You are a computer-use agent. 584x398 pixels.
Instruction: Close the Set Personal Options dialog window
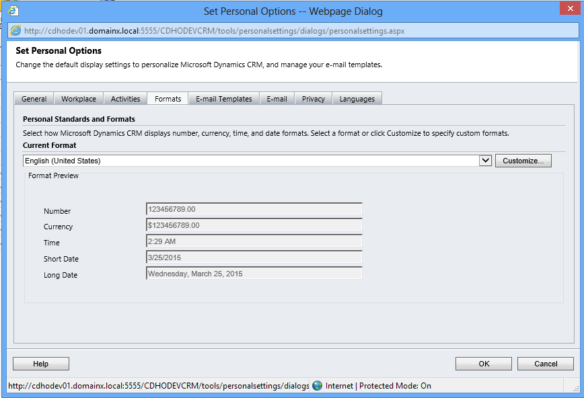(x=571, y=8)
